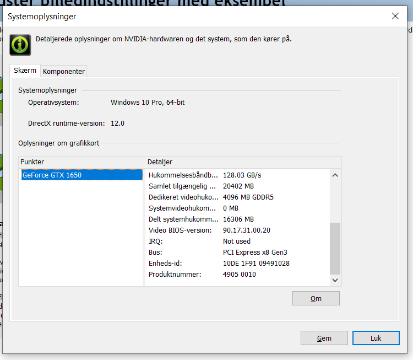Select the Dedikeret videohuko... 4096 MB GDDR5 row
The height and width of the screenshot is (360, 413).
click(x=237, y=197)
